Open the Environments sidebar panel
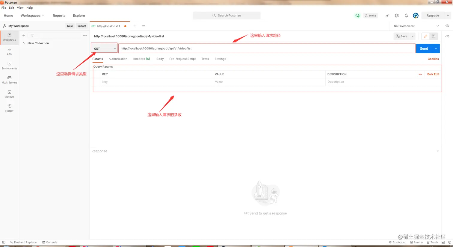Viewport: 453px width, 247px height. (x=9, y=66)
